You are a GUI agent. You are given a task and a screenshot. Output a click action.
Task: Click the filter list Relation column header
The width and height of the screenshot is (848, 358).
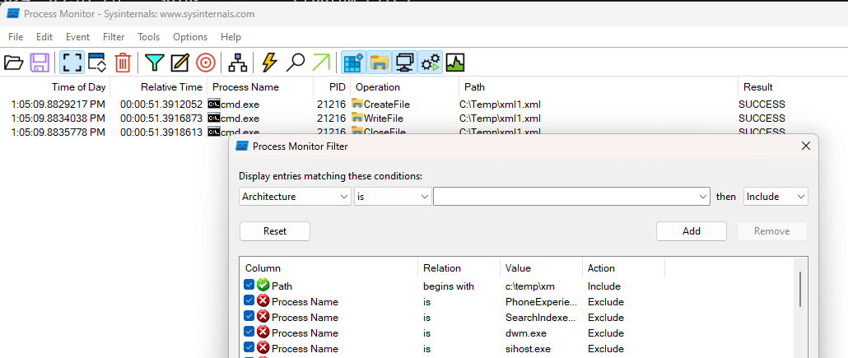click(x=459, y=268)
